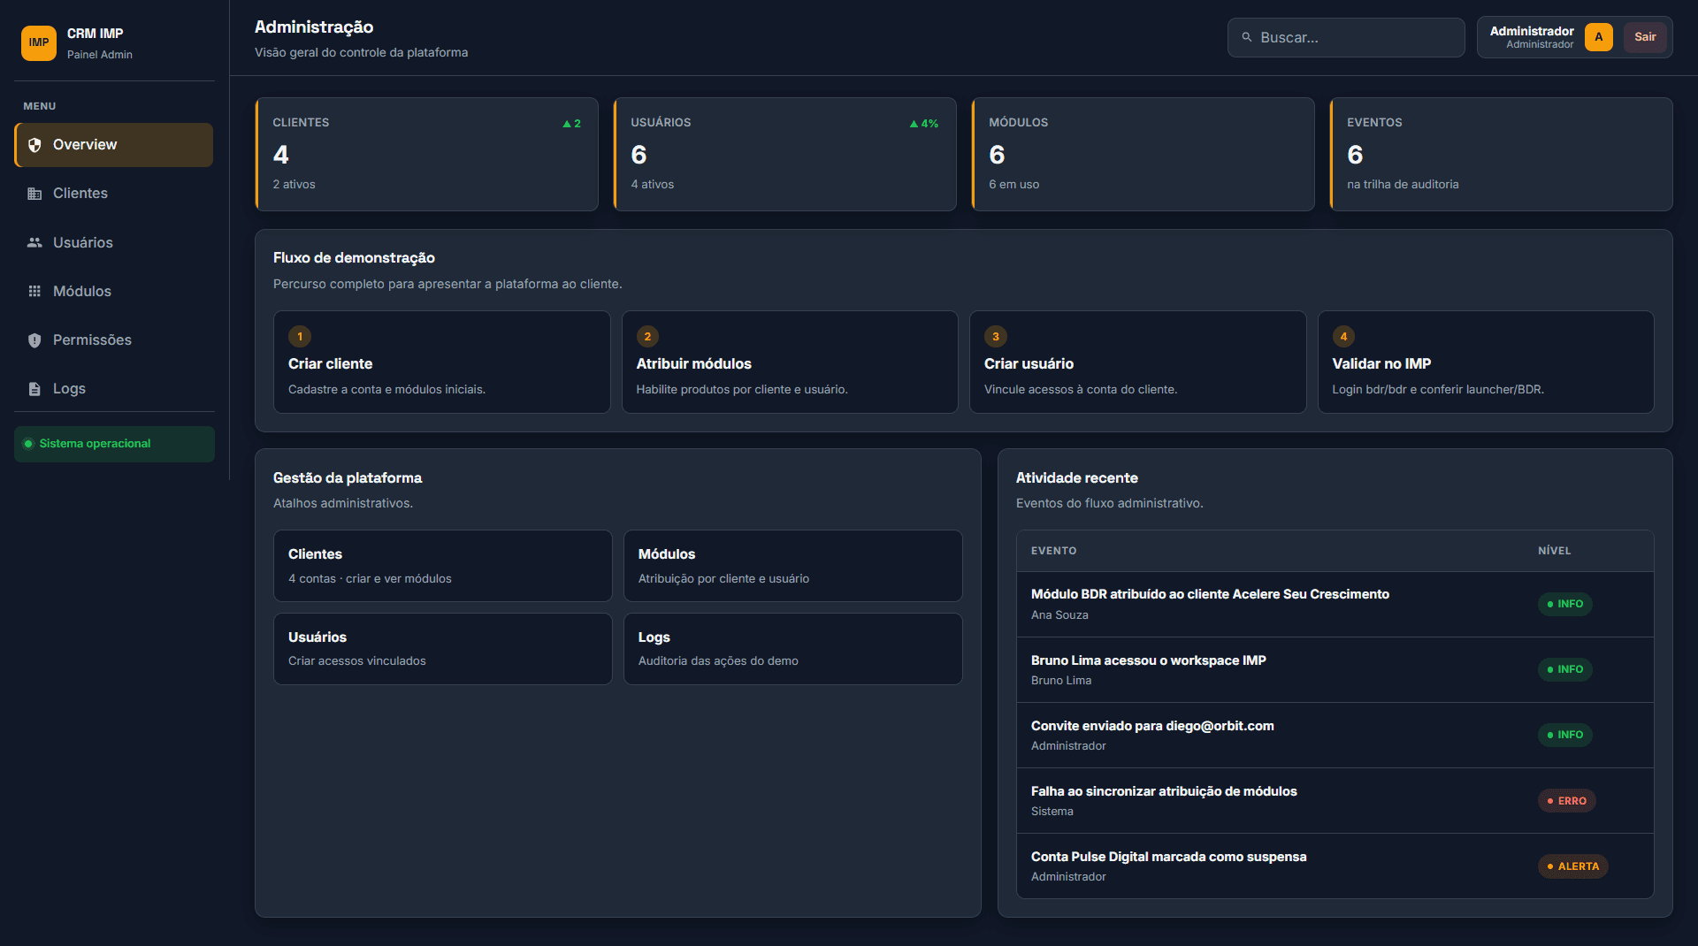Click the Clientes building icon in sidebar
1698x946 pixels.
point(34,194)
